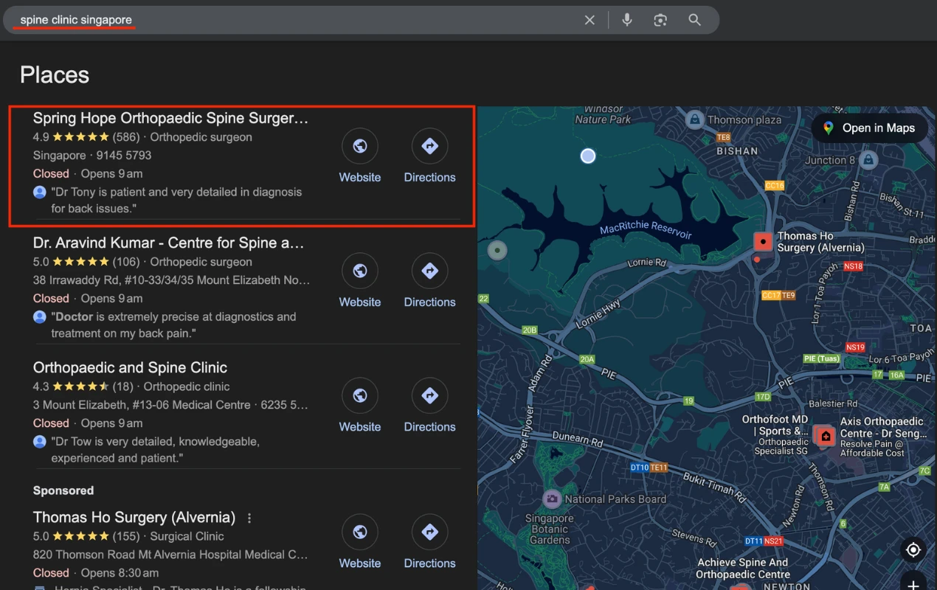Viewport: 937px width, 590px height.
Task: Open Thomas Ho Surgery (Alvernia) sponsored listing
Action: [134, 517]
